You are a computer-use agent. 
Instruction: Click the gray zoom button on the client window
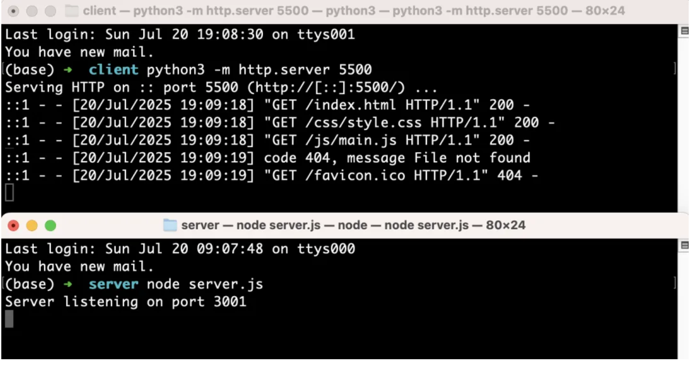point(51,11)
